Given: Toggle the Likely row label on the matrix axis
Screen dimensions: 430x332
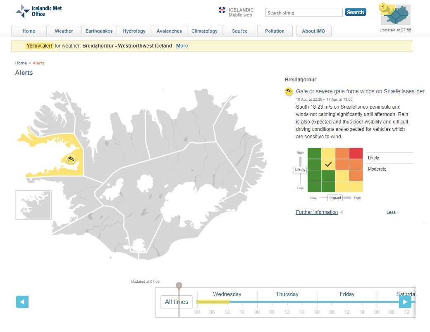Looking at the screenshot, I should [x=300, y=170].
